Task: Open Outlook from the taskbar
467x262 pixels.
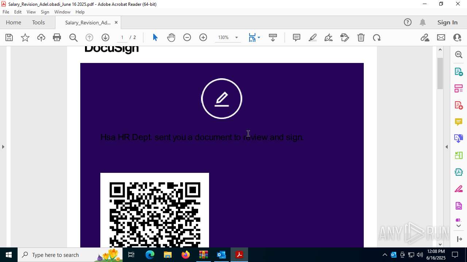Action: [x=221, y=255]
